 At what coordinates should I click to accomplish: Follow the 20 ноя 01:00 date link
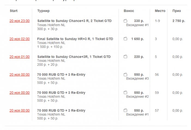20,57
